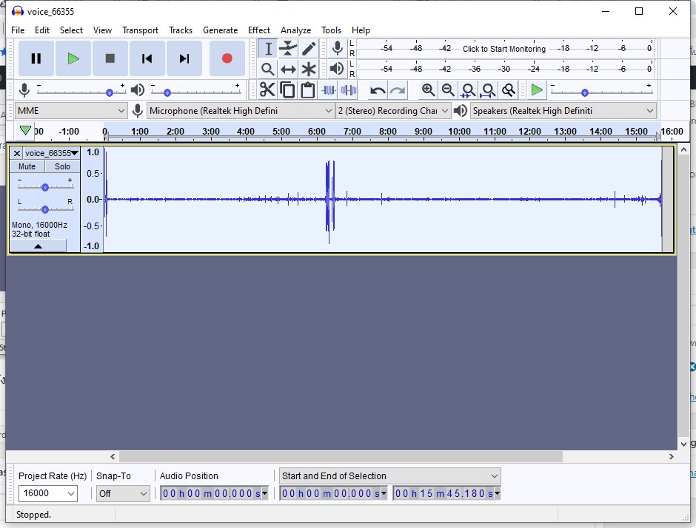Click the Zoom In magnifier button

(x=428, y=90)
